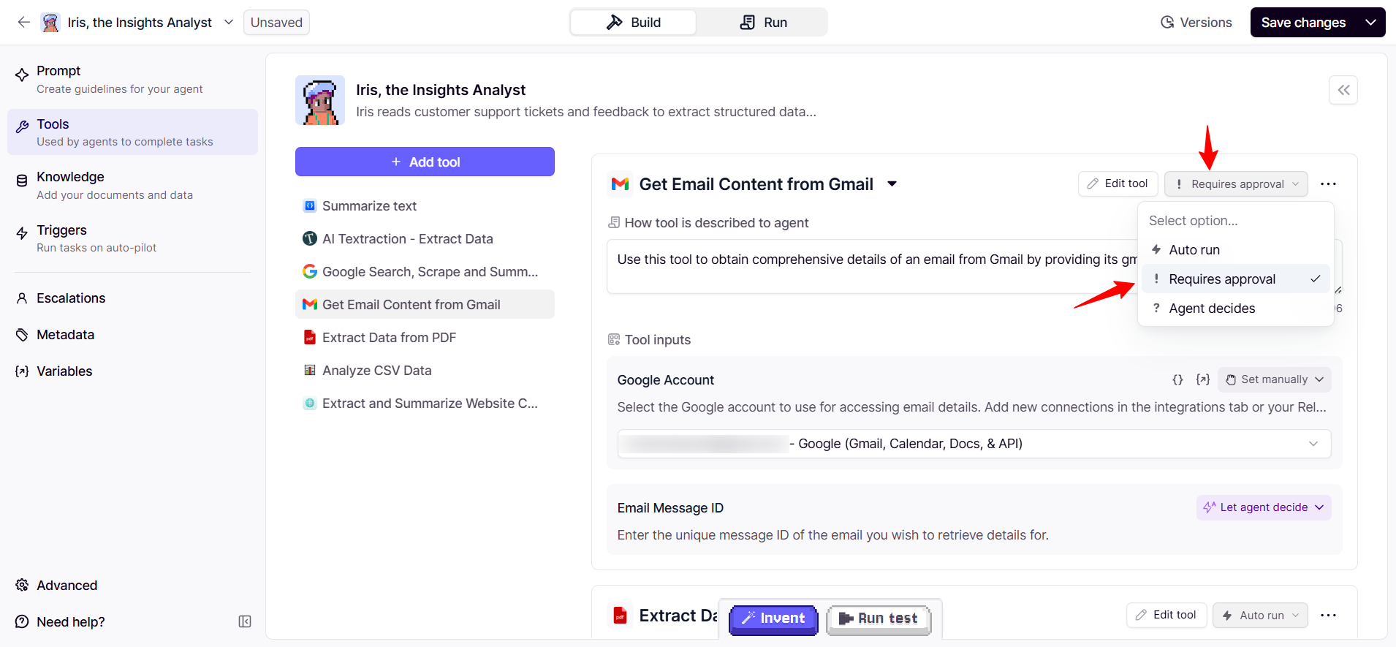
Task: Open Google account selection dropdown
Action: (x=974, y=444)
